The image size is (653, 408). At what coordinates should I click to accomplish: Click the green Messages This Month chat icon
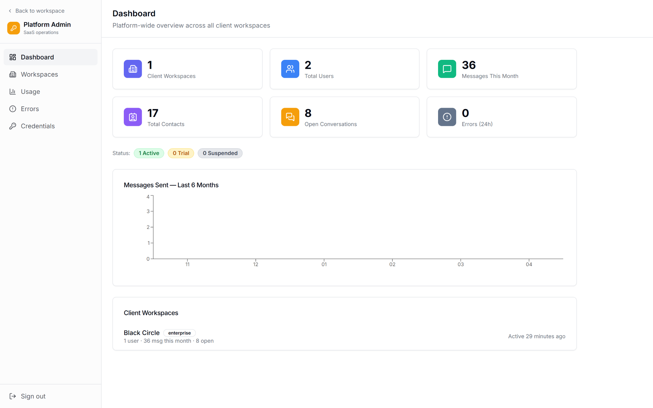(447, 69)
